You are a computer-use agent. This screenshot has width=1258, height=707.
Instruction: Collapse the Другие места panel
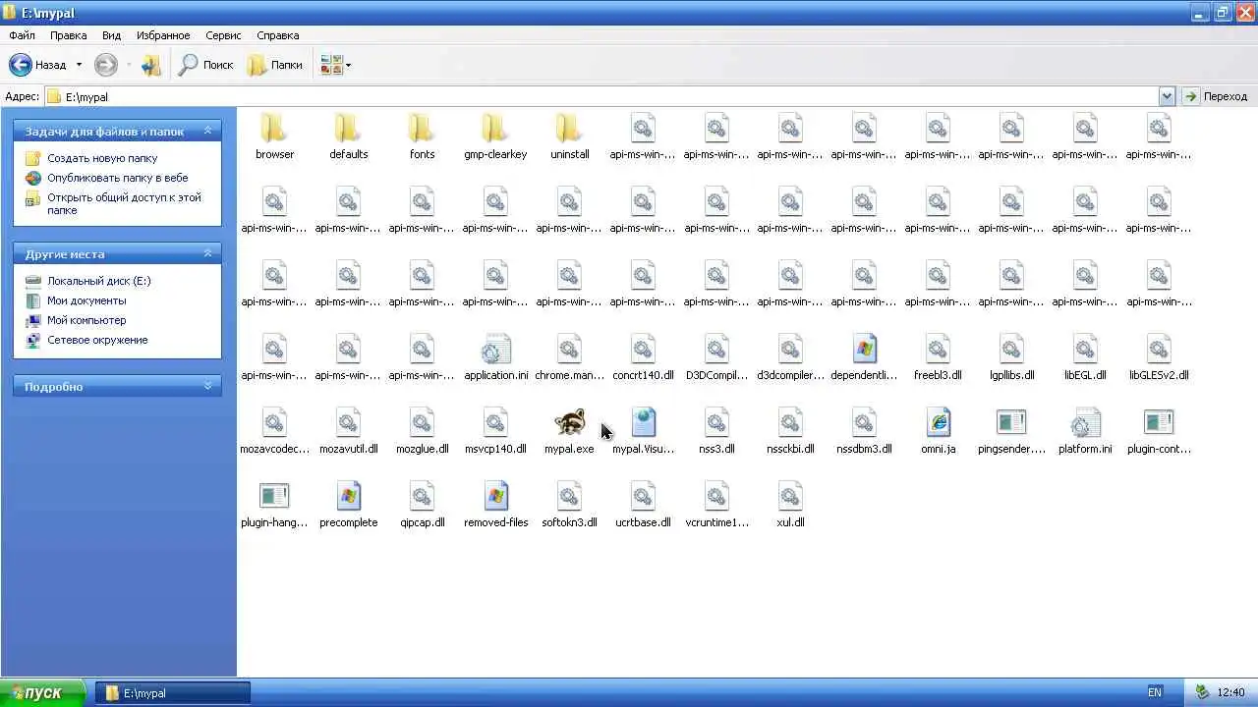(207, 253)
